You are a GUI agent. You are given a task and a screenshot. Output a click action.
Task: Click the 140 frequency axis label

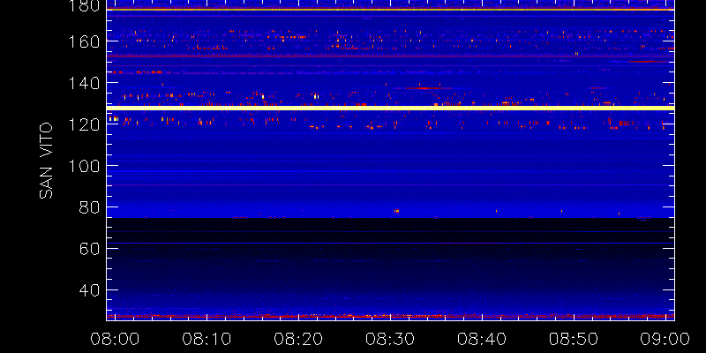click(84, 83)
